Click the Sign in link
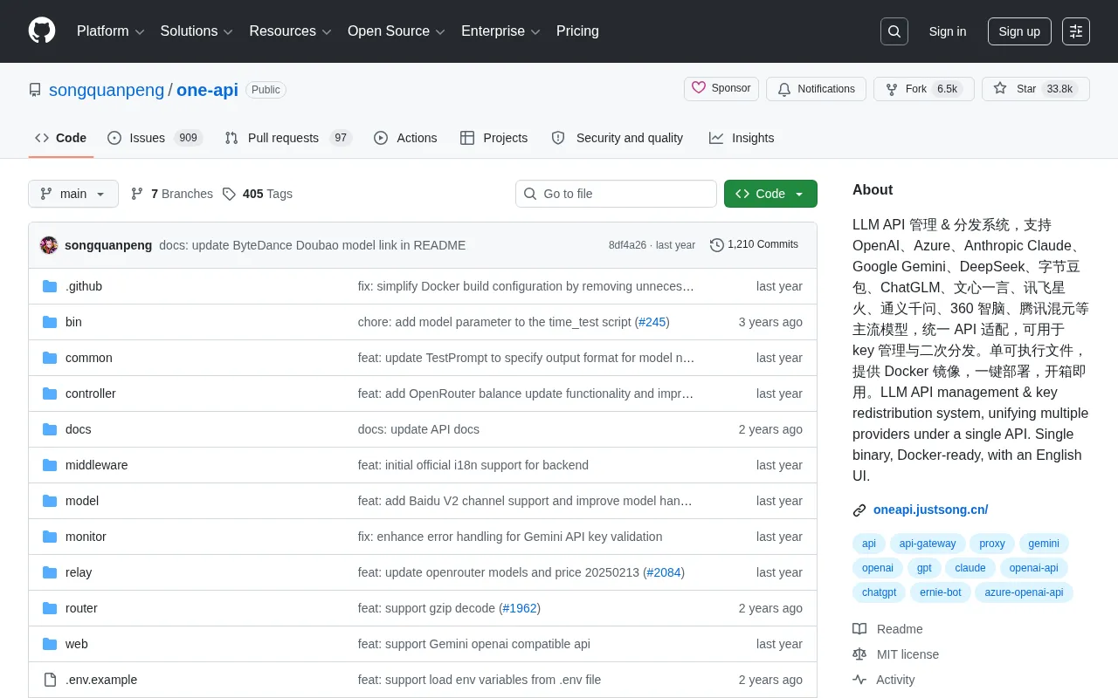1118x698 pixels. [x=948, y=31]
